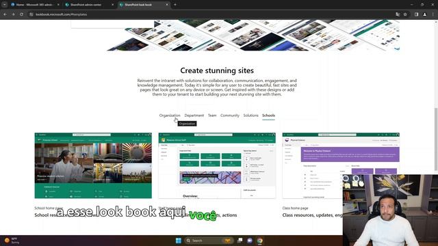The image size is (438, 246).
Task: Close the Microsoft 365 admin Home tab
Action: pyautogui.click(x=58, y=5)
